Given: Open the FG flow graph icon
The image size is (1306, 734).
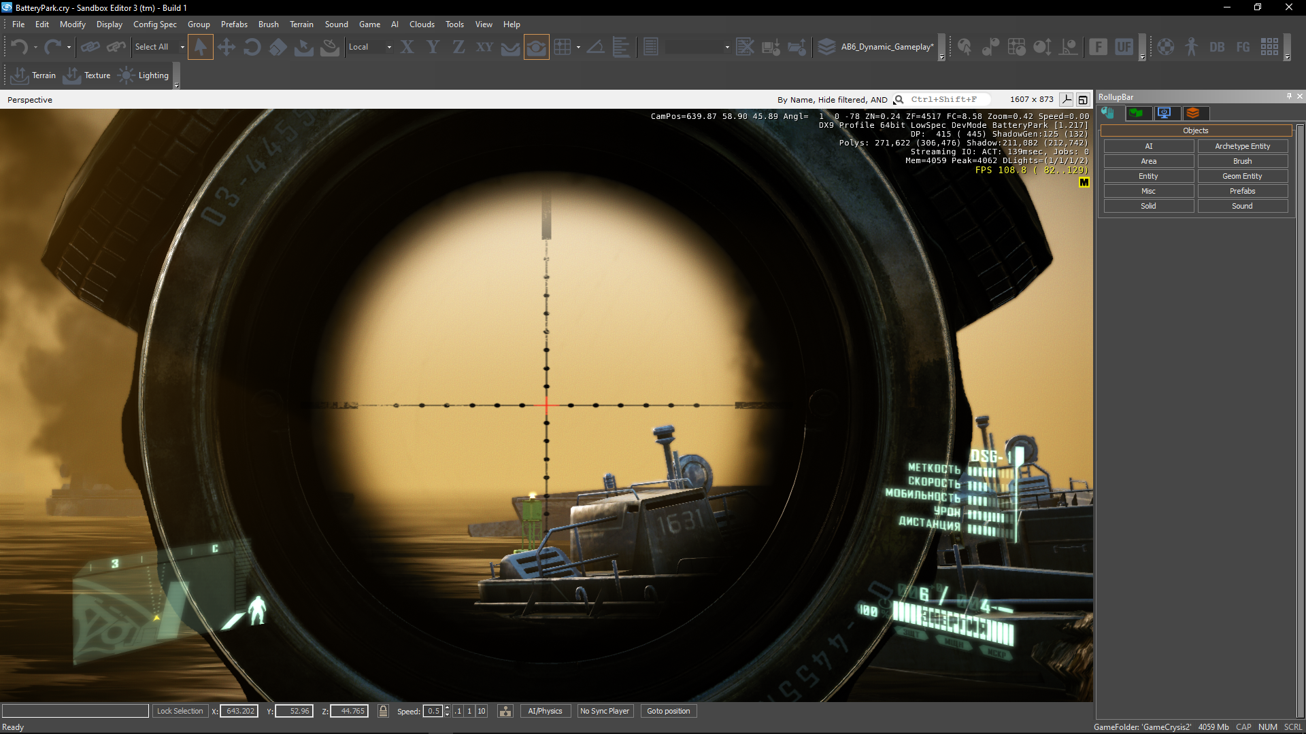Looking at the screenshot, I should pyautogui.click(x=1243, y=47).
